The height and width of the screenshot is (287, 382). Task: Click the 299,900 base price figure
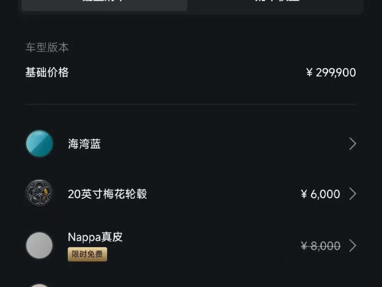(336, 73)
